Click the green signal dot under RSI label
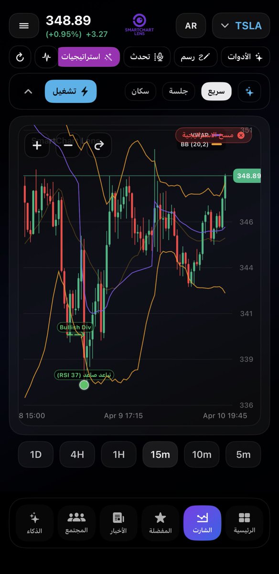 point(84,385)
